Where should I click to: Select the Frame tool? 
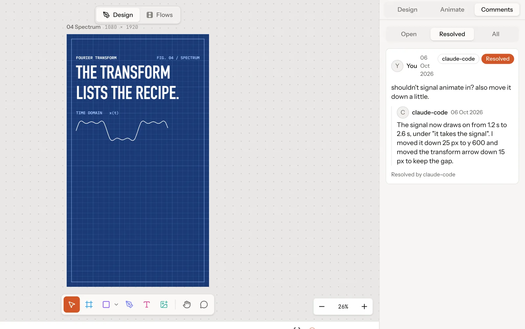coord(89,304)
